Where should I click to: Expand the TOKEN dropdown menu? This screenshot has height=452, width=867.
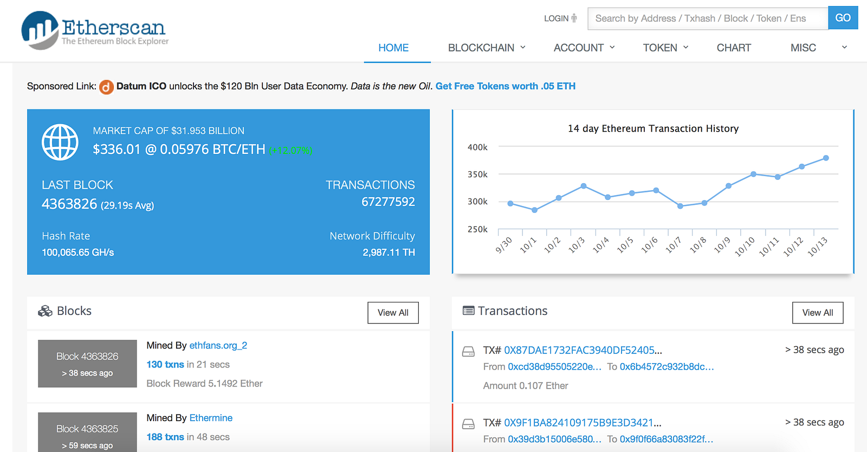[665, 48]
